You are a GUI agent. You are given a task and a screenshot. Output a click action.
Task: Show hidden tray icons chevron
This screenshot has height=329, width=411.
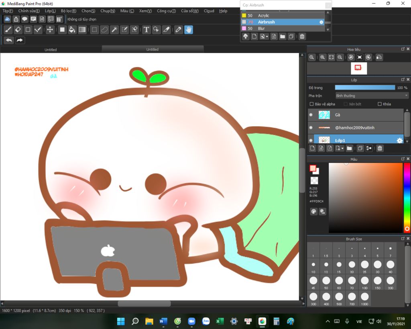click(x=328, y=321)
